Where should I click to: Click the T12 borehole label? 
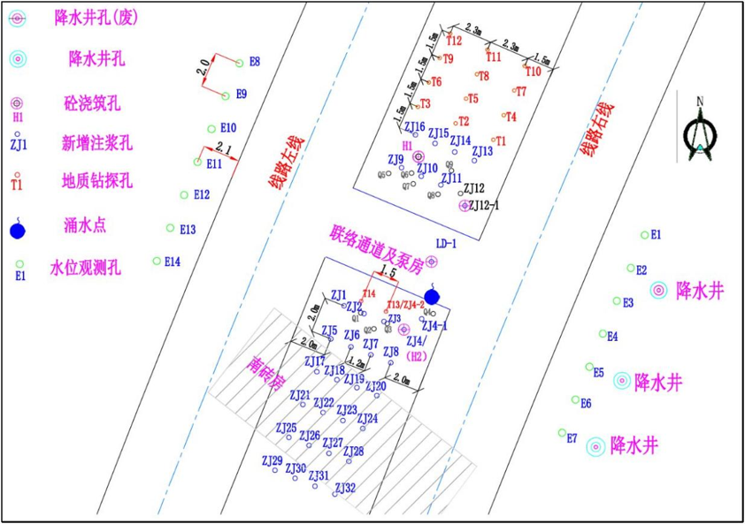[454, 41]
